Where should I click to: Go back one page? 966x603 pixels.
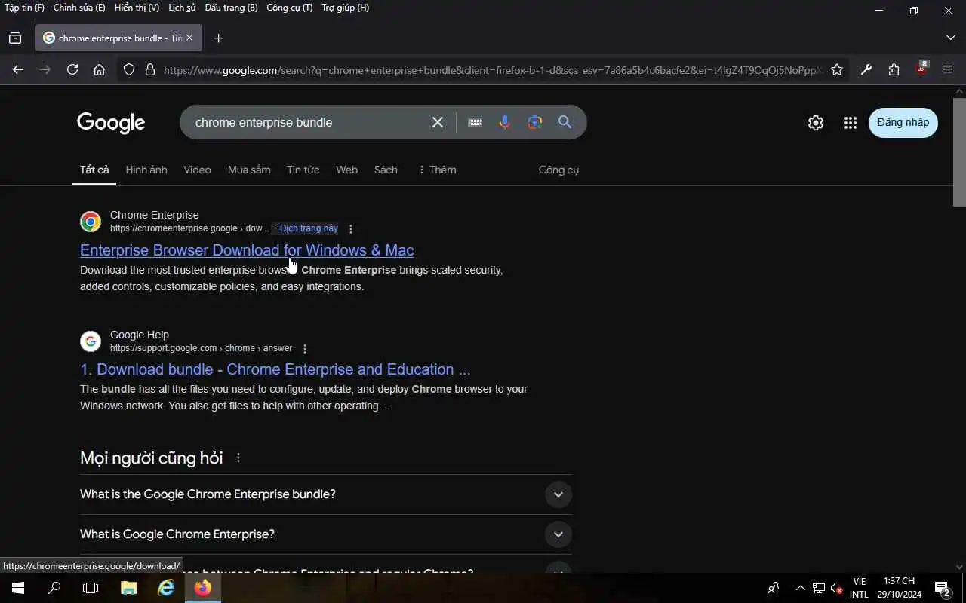pyautogui.click(x=18, y=69)
